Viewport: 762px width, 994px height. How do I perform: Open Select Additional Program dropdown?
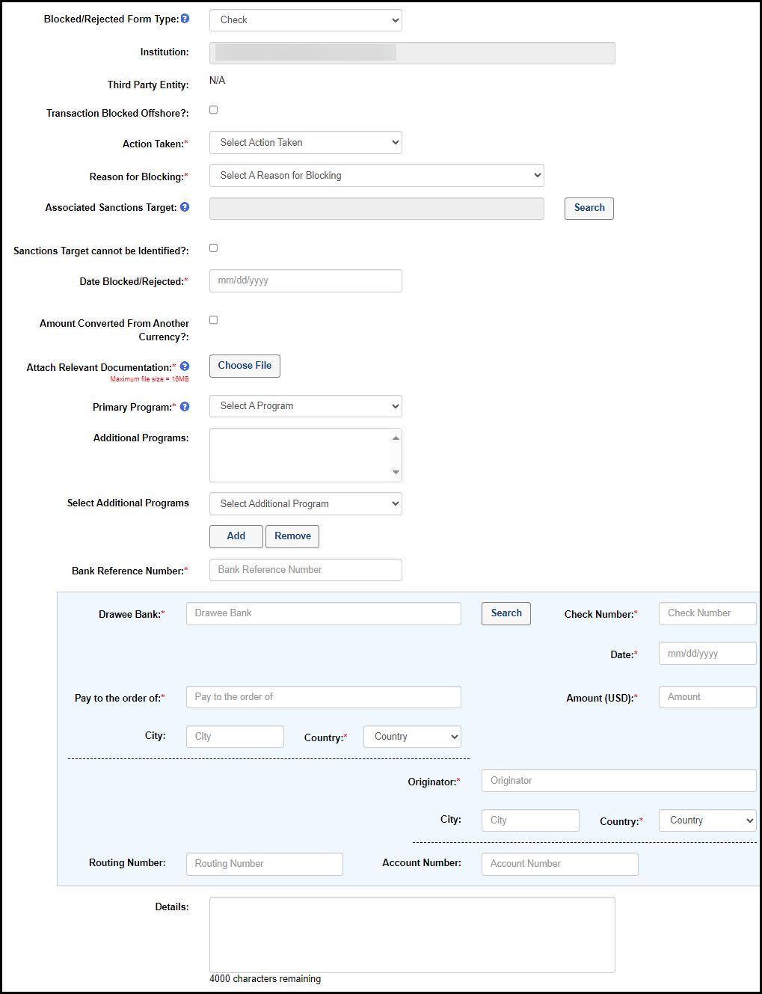[305, 504]
